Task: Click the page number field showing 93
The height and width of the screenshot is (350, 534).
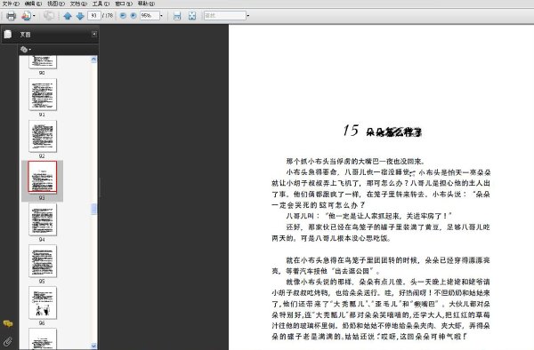Action: (94, 16)
